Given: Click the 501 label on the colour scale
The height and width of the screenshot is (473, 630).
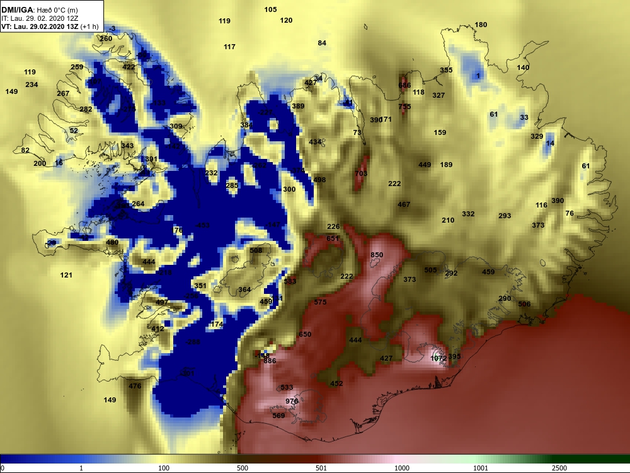Looking at the screenshot, I should [321, 468].
